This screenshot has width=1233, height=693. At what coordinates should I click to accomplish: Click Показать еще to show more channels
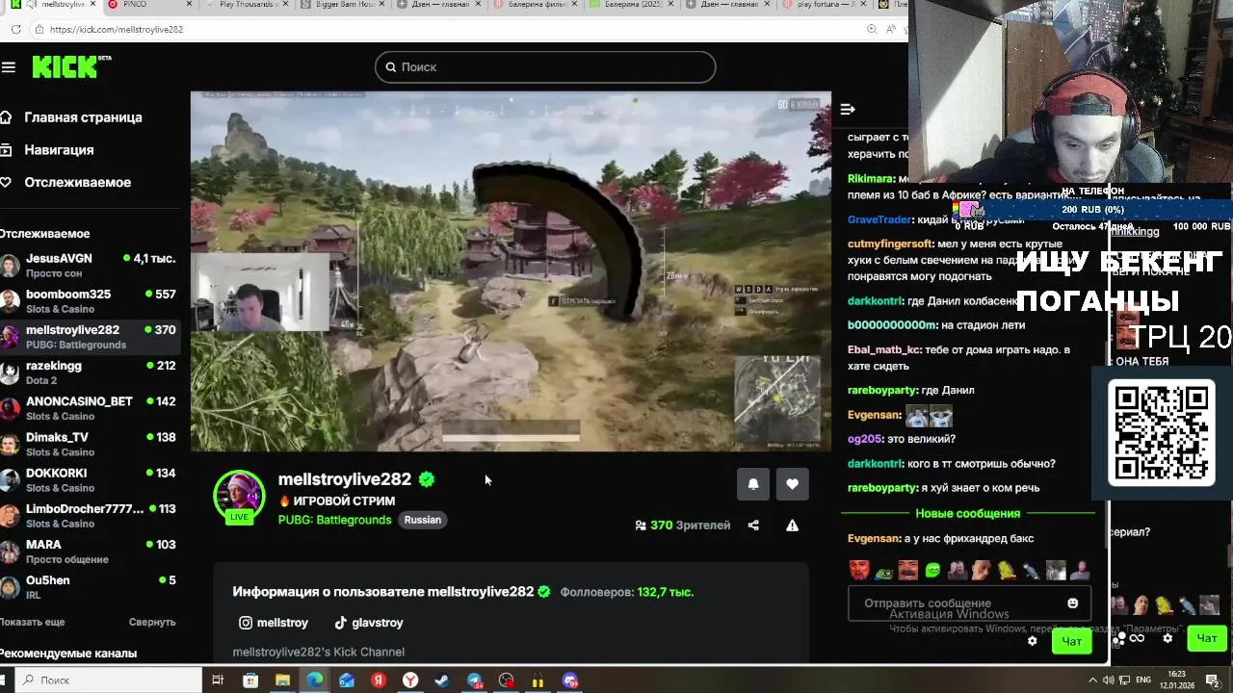33,622
